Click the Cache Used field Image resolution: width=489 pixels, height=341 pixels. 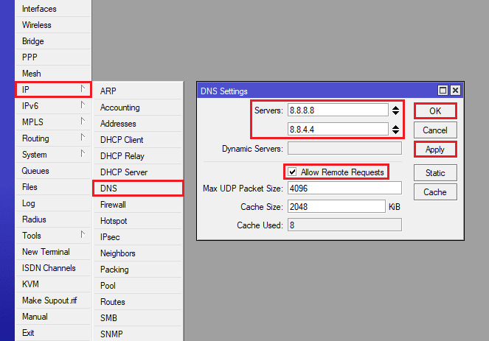344,225
